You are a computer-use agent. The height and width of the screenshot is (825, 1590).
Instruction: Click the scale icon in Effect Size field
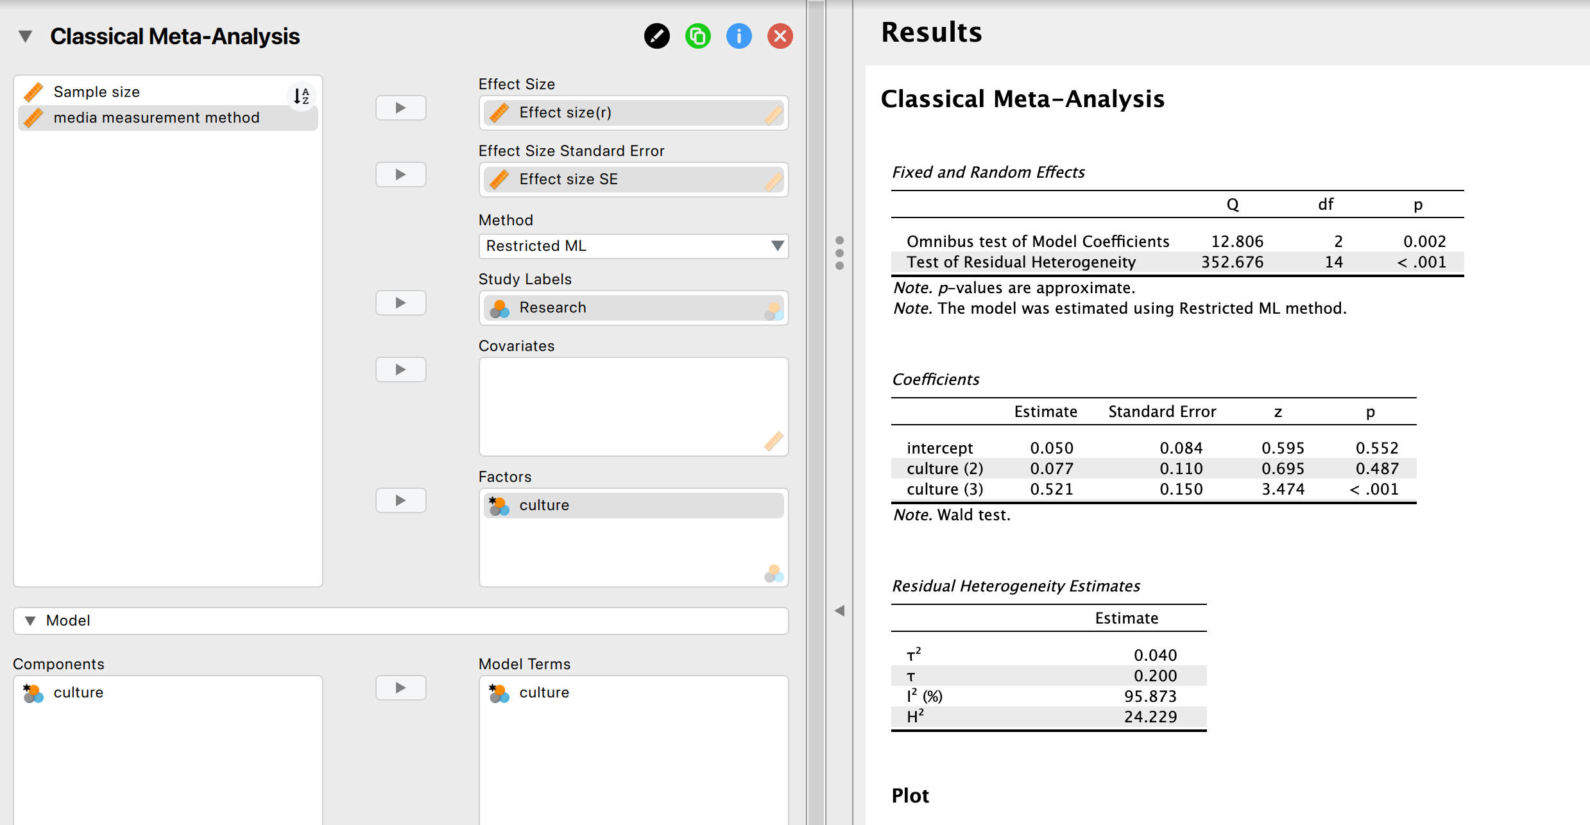(774, 115)
